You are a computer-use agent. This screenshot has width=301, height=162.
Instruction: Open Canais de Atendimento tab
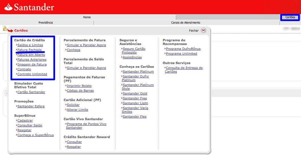point(186,22)
